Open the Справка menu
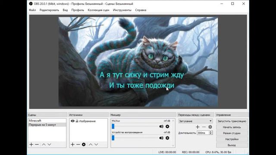276x155 pixels. tap(141, 10)
